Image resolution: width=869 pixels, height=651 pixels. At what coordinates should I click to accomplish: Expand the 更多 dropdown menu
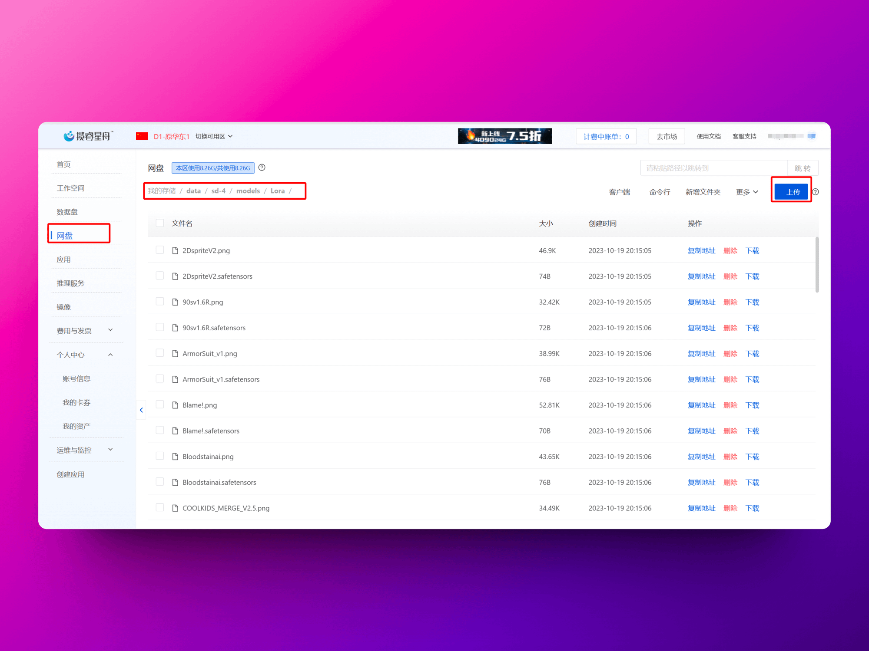pos(746,192)
